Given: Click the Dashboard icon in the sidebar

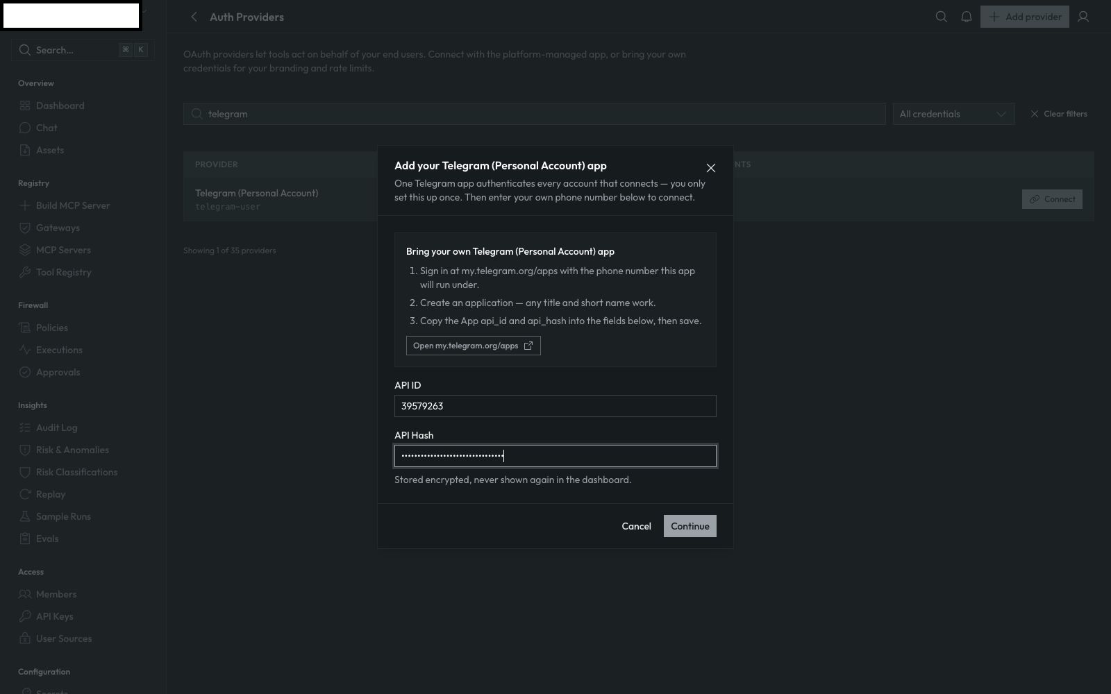Looking at the screenshot, I should tap(25, 105).
